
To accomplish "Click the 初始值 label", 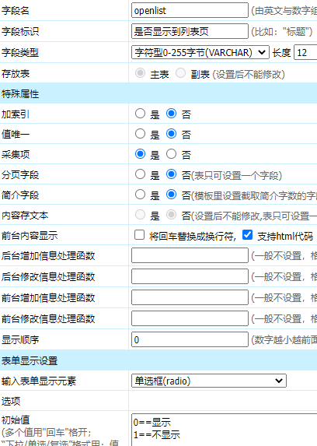I will (16, 420).
